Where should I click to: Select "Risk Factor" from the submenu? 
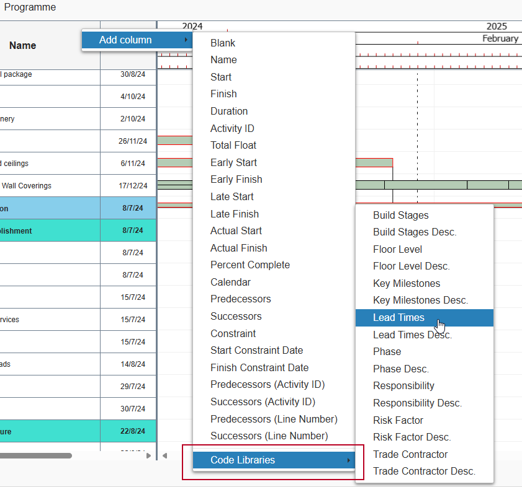pos(398,420)
